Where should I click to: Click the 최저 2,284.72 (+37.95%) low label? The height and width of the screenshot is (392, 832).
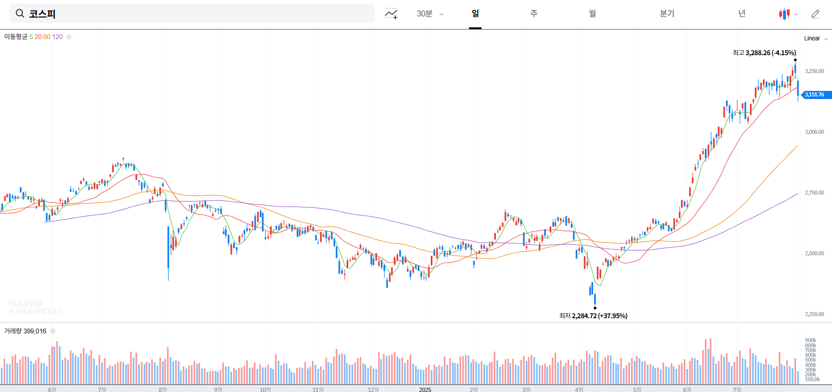click(593, 316)
